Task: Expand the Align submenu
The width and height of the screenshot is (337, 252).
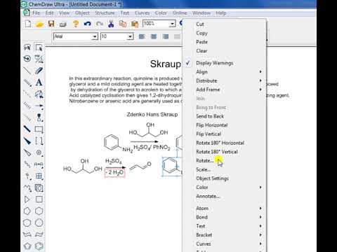Action: pyautogui.click(x=224, y=72)
